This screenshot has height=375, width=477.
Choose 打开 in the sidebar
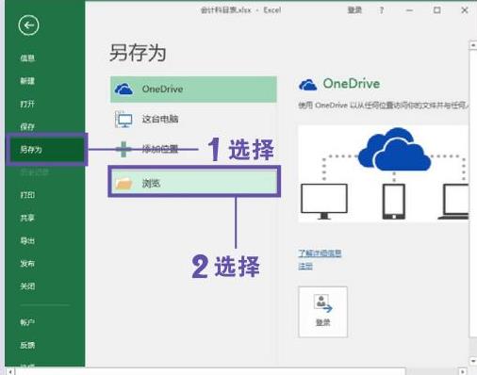pyautogui.click(x=27, y=104)
